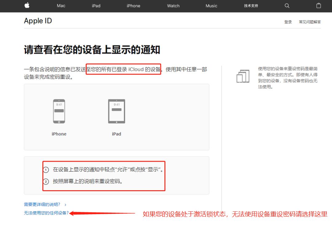Open the Music menu item
This screenshot has width=332, height=235.
tap(211, 6)
